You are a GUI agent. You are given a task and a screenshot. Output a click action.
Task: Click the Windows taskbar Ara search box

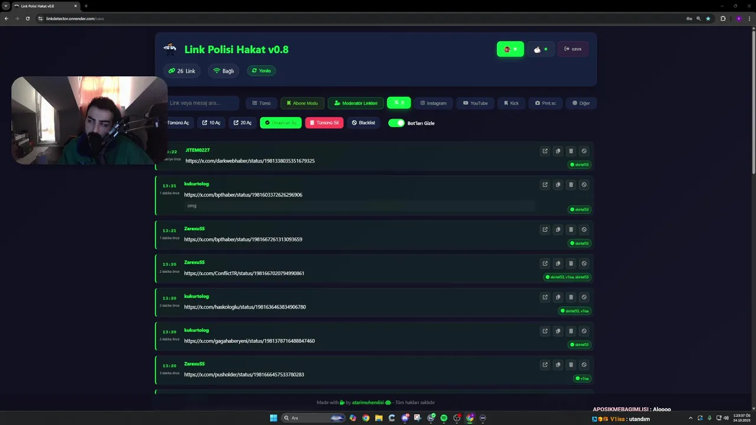click(x=313, y=418)
